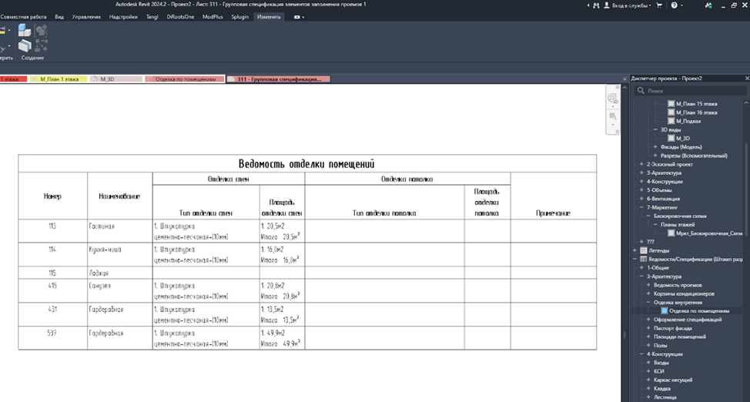The image size is (750, 402).
Task: Expand the Площади помещений node
Action: [648, 337]
